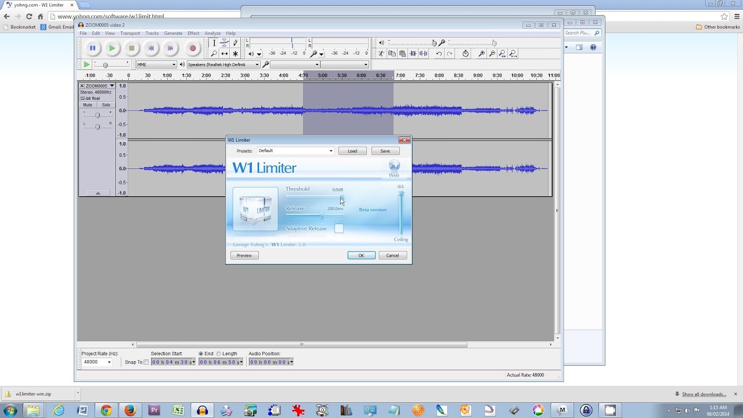Toggle the Snap To checkbox
743x418 pixels.
click(146, 362)
